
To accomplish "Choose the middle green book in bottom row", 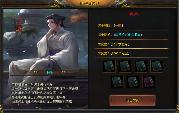I will tap(133, 82).
